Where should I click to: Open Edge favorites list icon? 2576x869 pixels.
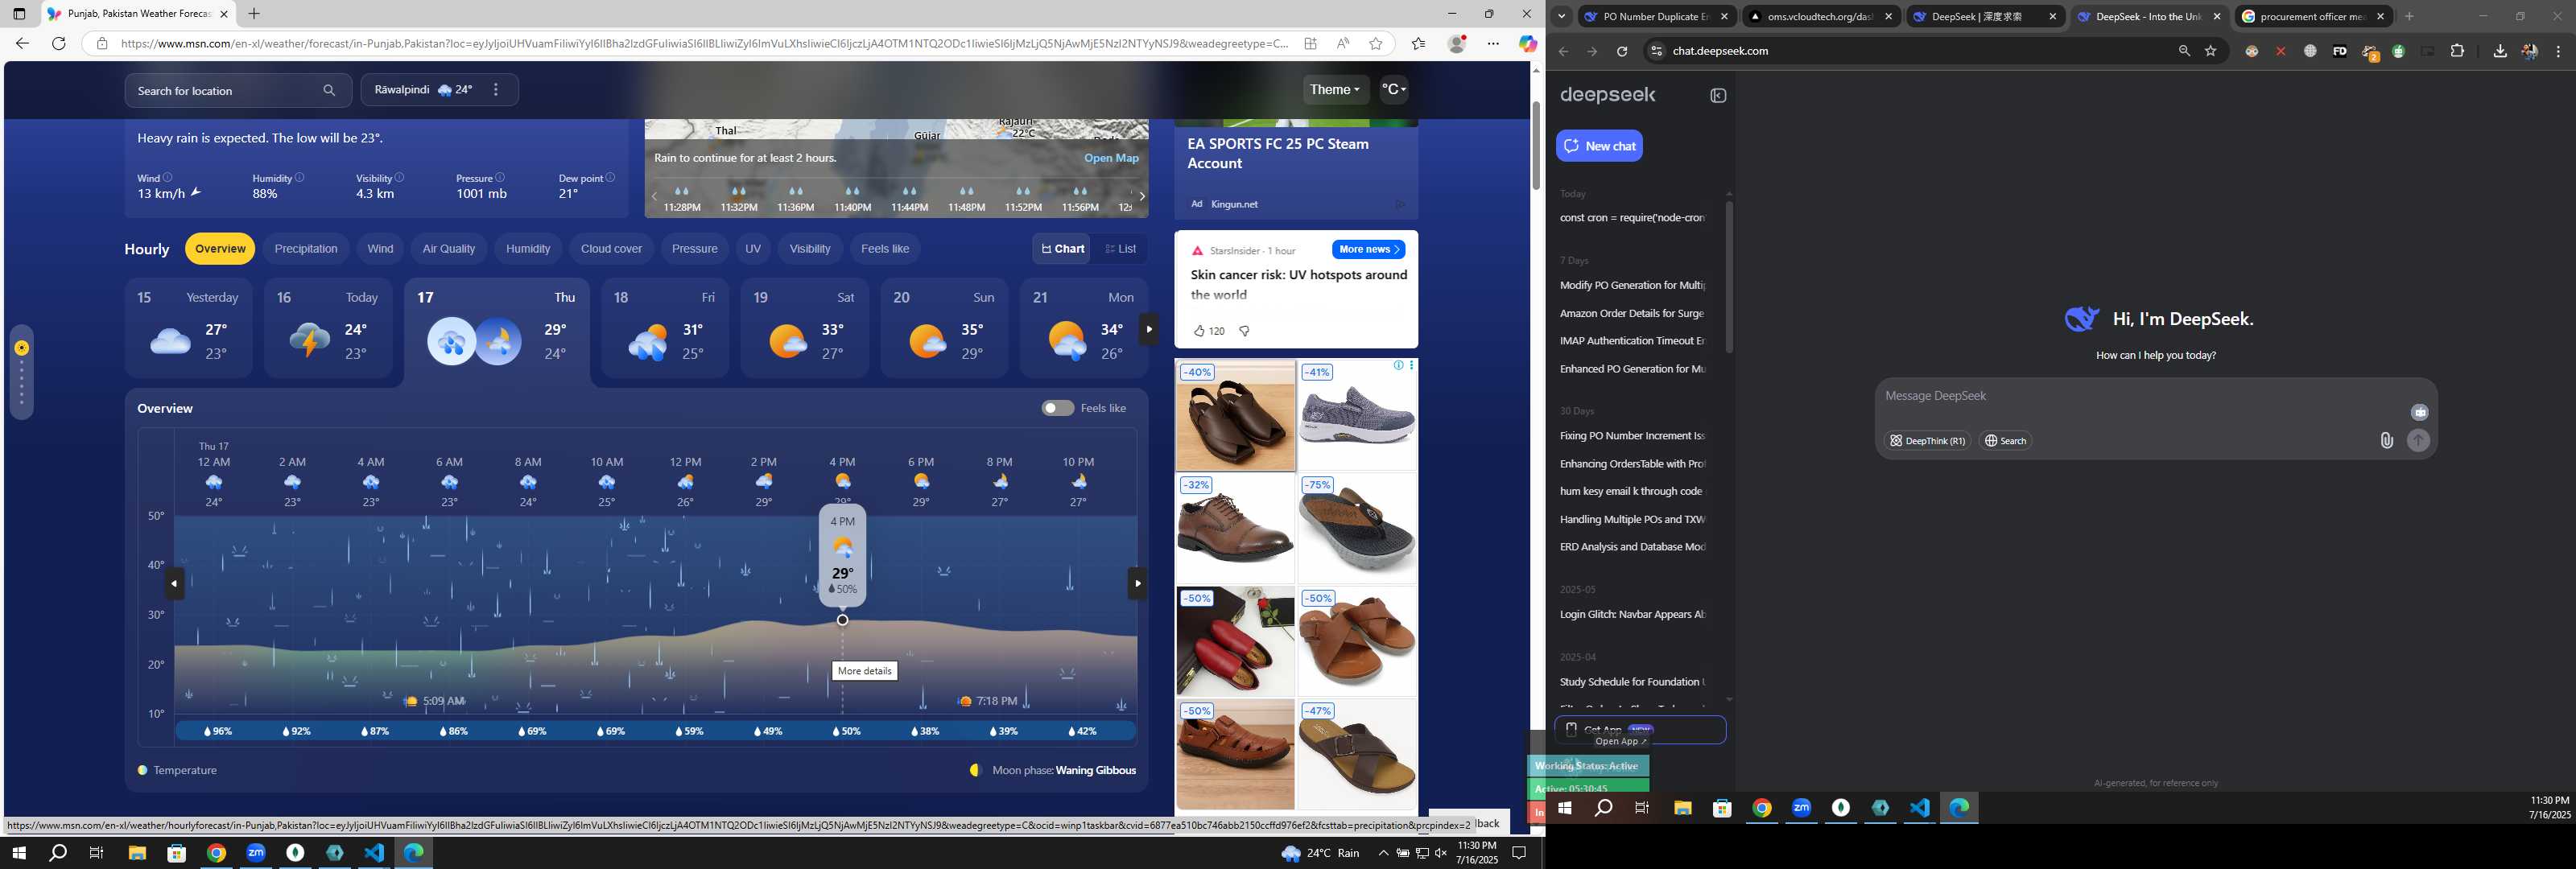[1418, 44]
